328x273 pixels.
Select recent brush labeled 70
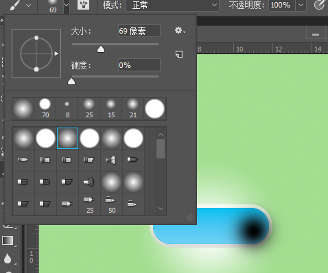pyautogui.click(x=45, y=108)
